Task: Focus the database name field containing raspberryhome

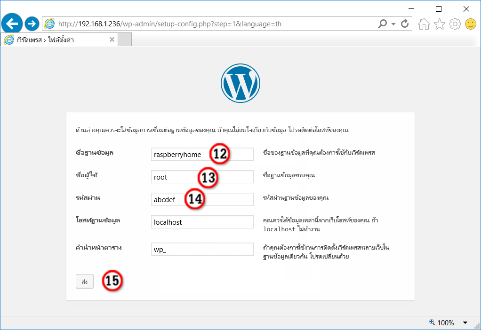Action: pyautogui.click(x=202, y=154)
